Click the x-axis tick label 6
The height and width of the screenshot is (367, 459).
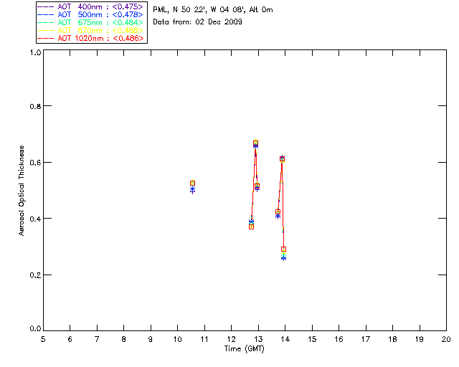pyautogui.click(x=70, y=339)
